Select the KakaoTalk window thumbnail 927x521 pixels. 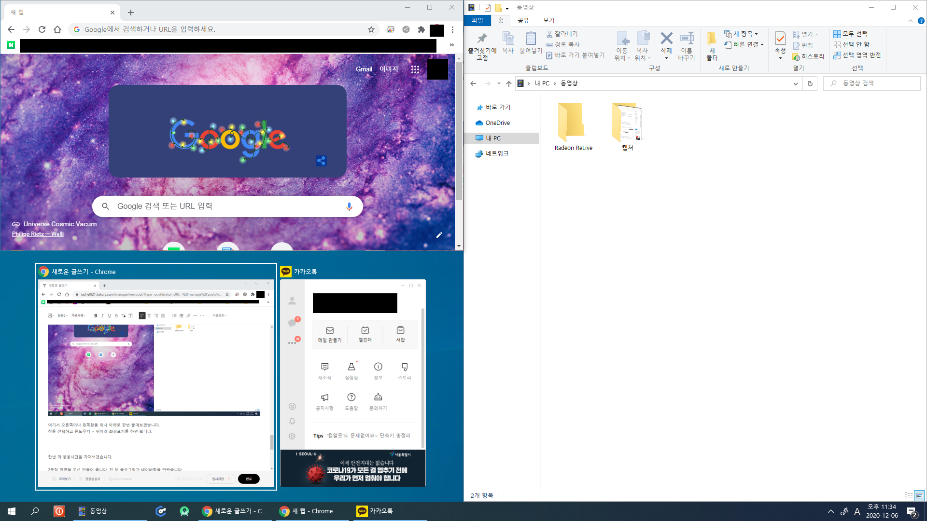352,376
